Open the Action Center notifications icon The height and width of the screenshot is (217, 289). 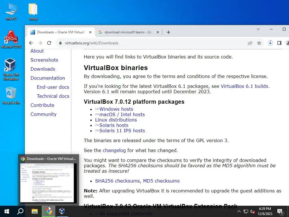click(x=280, y=211)
